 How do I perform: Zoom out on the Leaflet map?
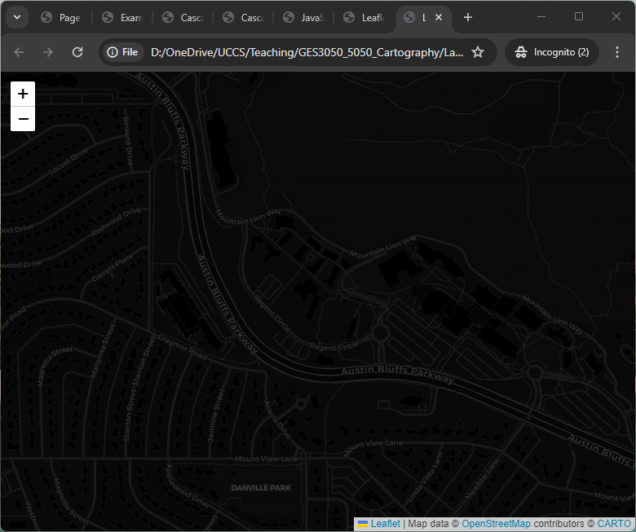(23, 119)
